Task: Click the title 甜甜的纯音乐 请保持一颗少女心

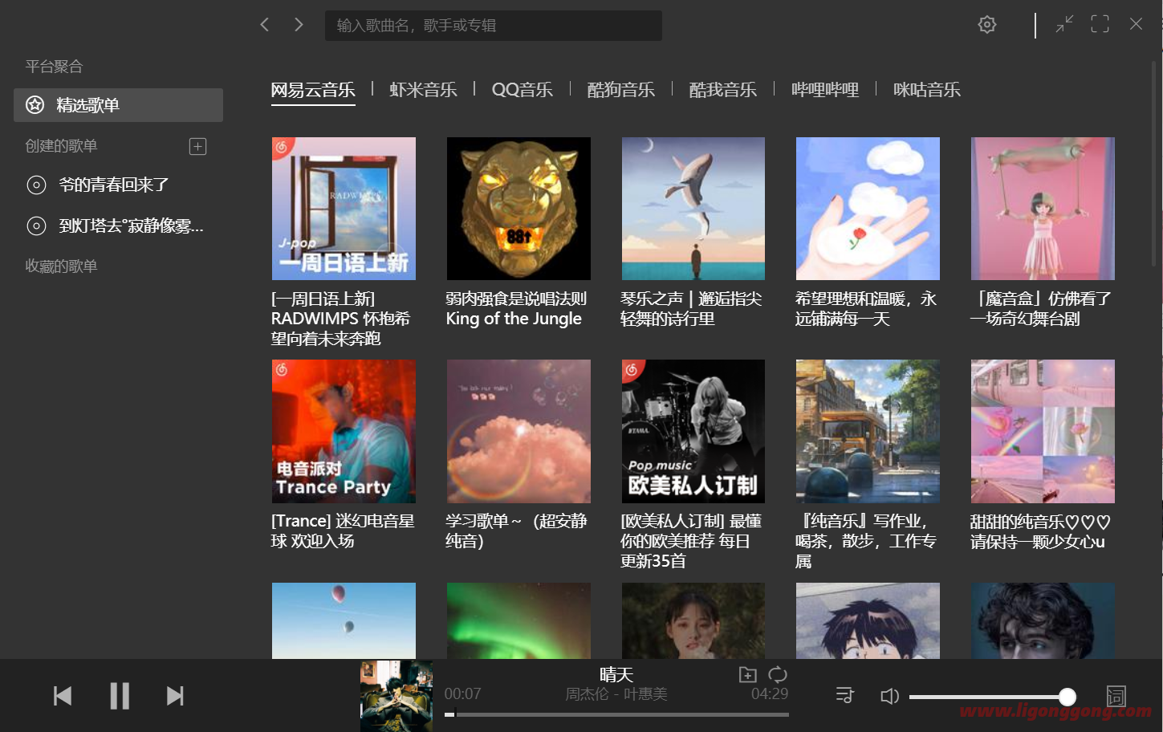Action: pos(1040,532)
